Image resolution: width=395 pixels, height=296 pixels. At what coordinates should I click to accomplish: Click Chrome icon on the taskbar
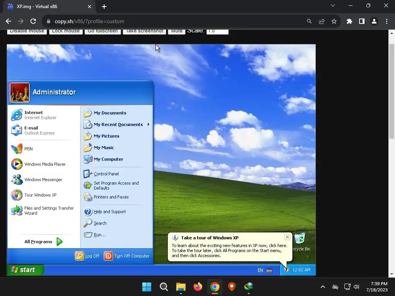[x=215, y=287]
